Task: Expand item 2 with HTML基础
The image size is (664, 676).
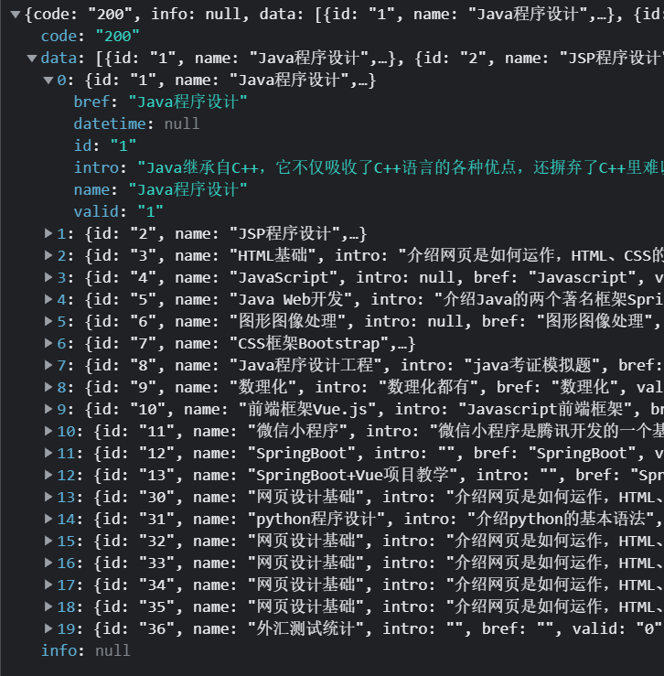Action: [x=48, y=255]
